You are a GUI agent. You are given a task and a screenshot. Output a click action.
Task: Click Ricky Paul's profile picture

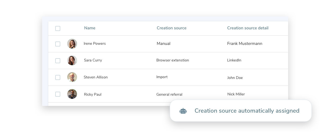pos(72,94)
